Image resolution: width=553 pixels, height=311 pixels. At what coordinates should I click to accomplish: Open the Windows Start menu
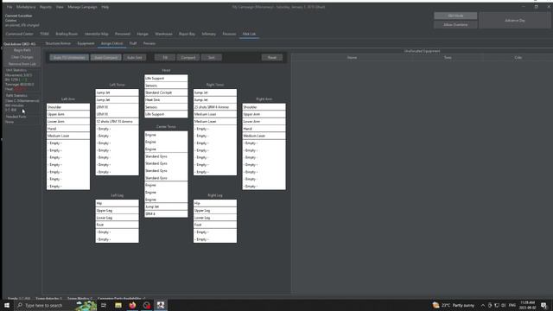pos(7,305)
